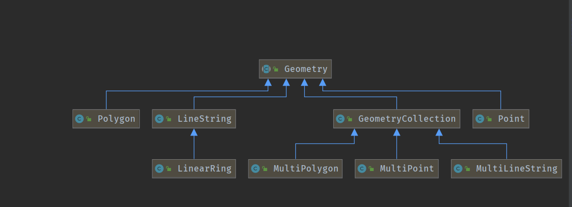Viewport: 572px width, 207px height.
Task: Click the class icon on the LineString node
Action: click(x=159, y=119)
